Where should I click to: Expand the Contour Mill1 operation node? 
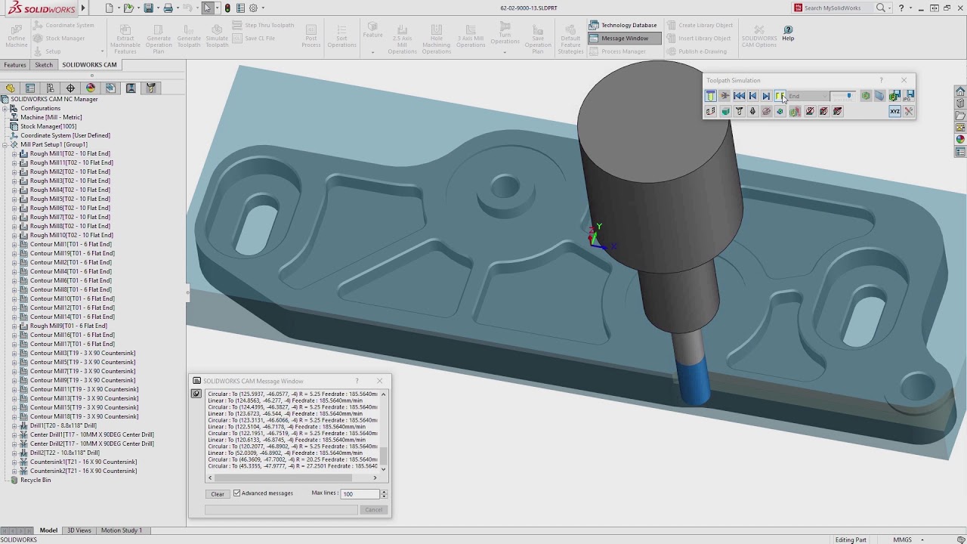tap(14, 244)
